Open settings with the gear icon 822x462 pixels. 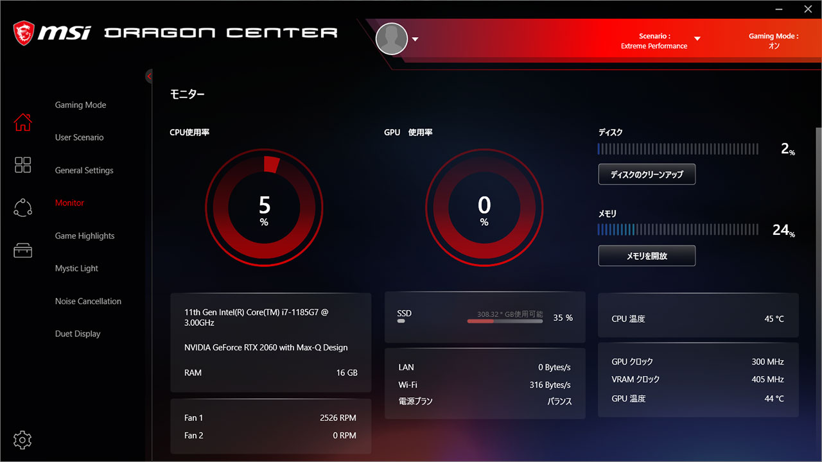point(22,440)
